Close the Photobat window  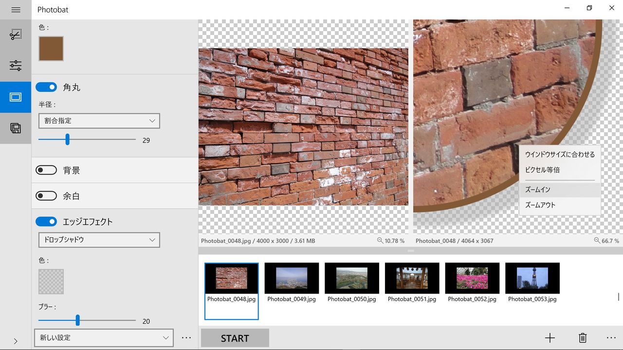coord(612,8)
